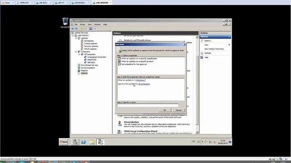
Task: Close the Add Rule dialog
Action: pyautogui.click(x=184, y=44)
